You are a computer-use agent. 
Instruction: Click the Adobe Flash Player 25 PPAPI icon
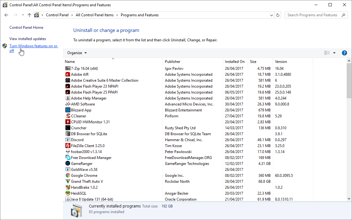[68, 92]
